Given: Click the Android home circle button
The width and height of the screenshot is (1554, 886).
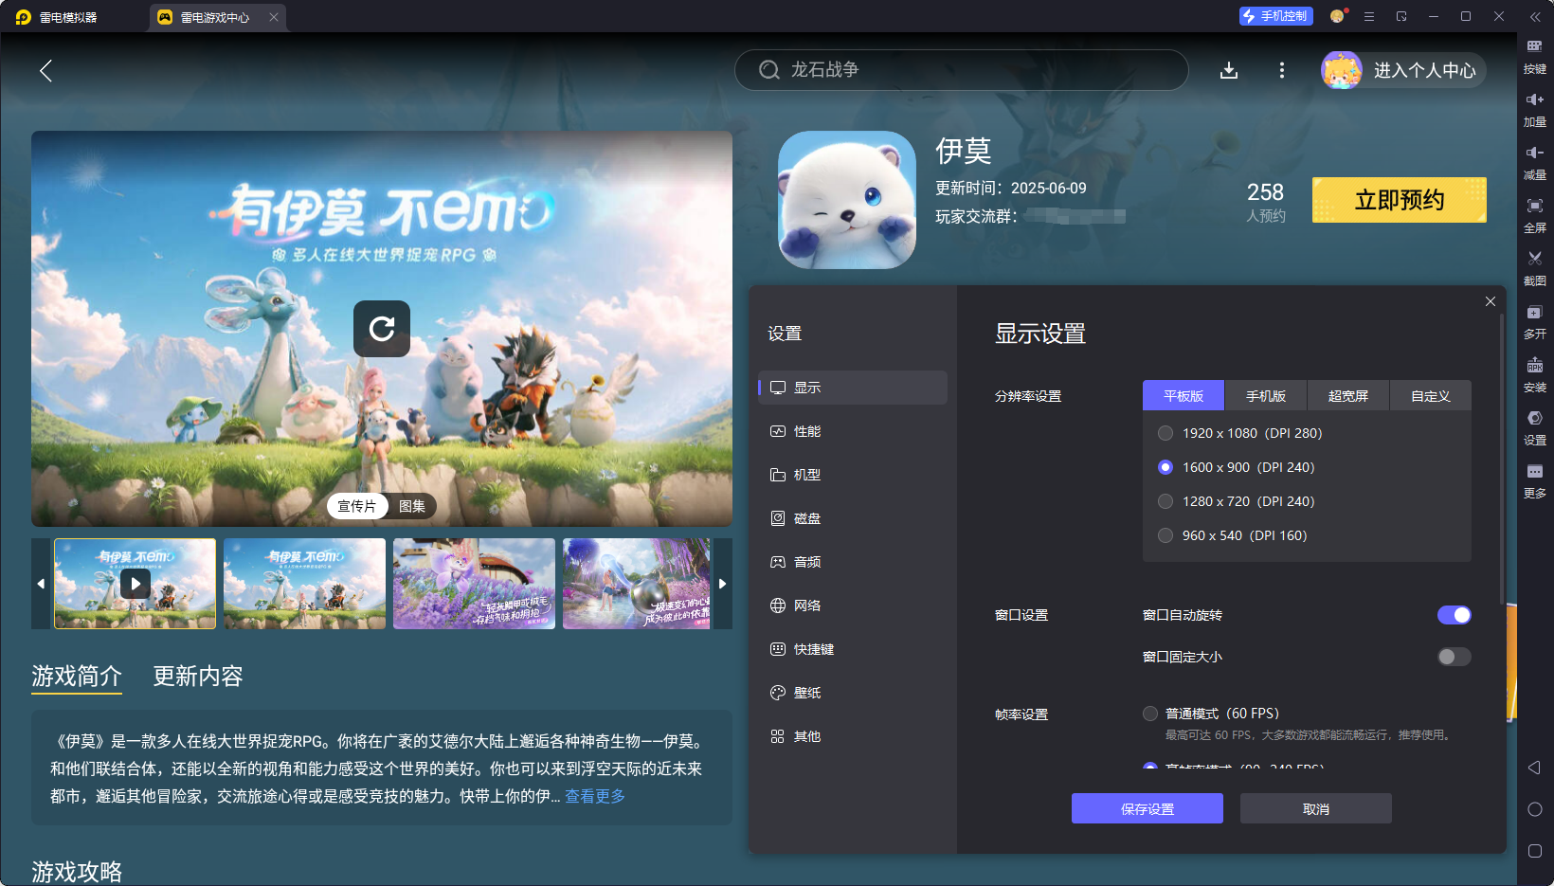Looking at the screenshot, I should click(1535, 809).
